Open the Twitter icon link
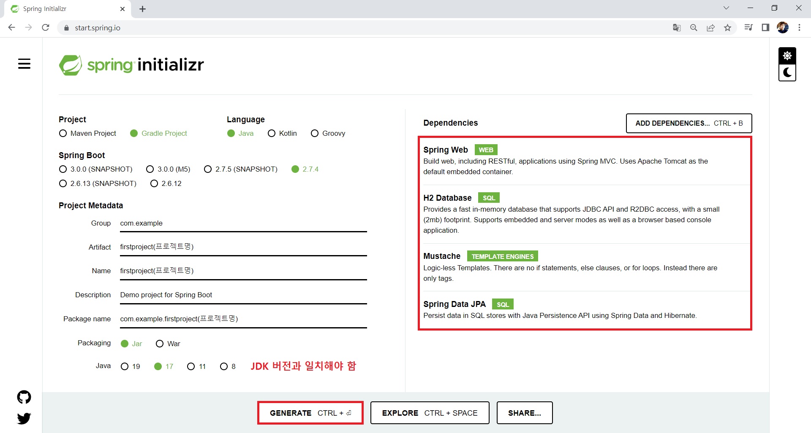811x433 pixels. coord(24,418)
